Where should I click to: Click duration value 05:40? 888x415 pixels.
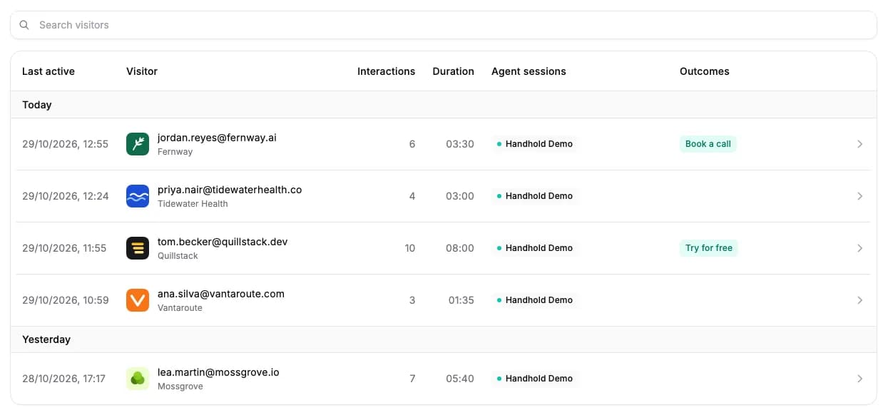(460, 379)
